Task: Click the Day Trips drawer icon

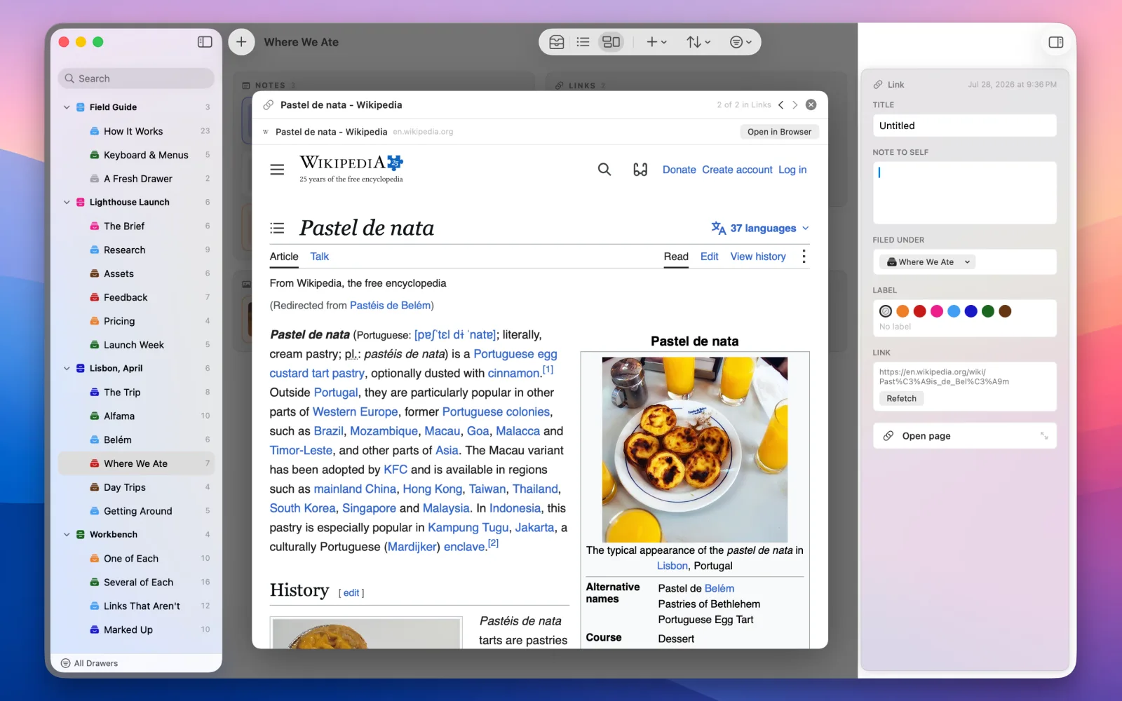Action: [x=95, y=487]
